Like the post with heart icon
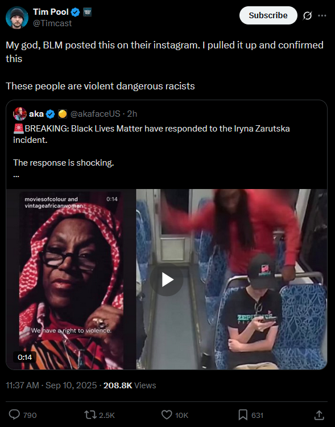The image size is (335, 427). [x=167, y=414]
